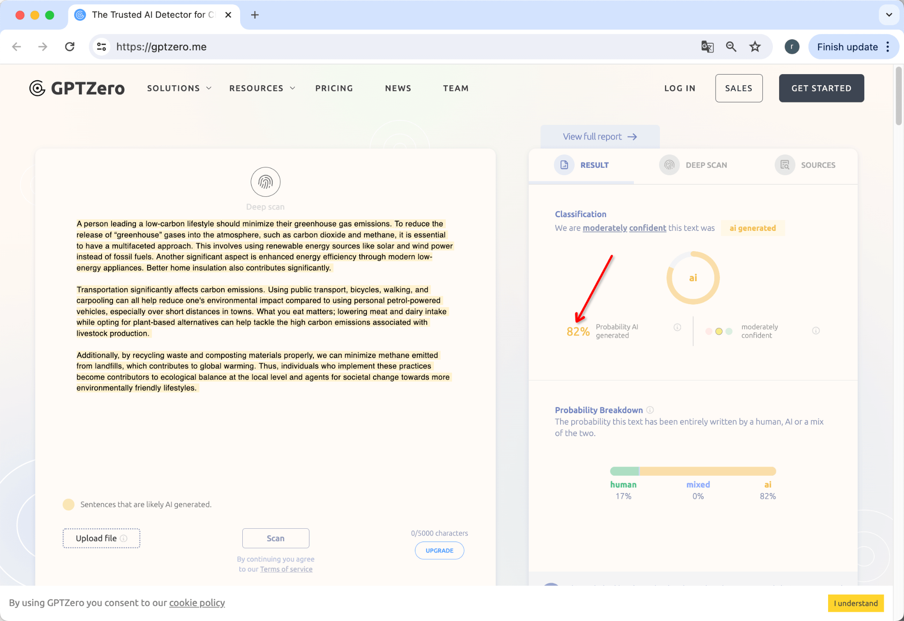This screenshot has height=621, width=904.
Task: Open a new browser tab with plus icon
Action: point(255,15)
